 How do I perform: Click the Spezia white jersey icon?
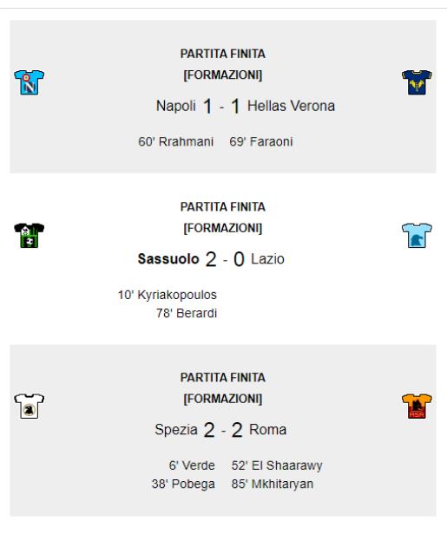coord(29,406)
